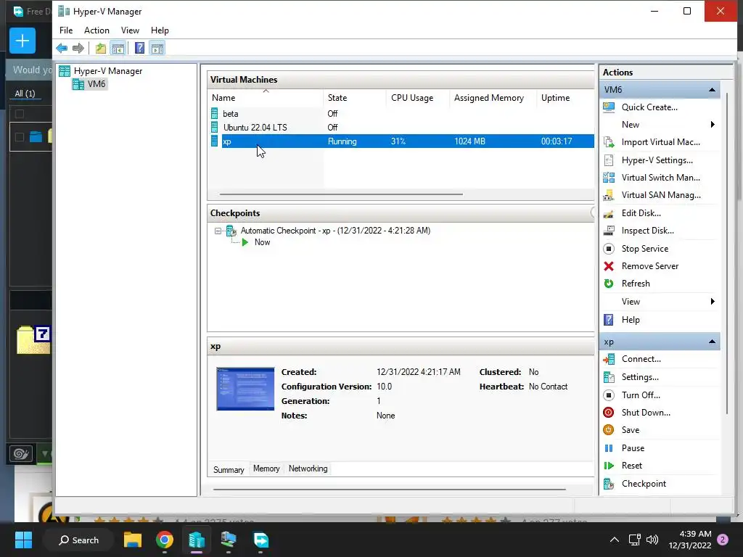Open the View menu
This screenshot has width=743, height=557.
point(130,30)
